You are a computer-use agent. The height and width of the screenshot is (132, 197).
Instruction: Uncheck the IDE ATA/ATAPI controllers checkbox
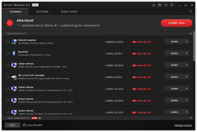click(x=8, y=77)
